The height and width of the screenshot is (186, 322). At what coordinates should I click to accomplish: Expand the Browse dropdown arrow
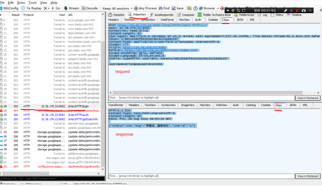tap(218, 9)
